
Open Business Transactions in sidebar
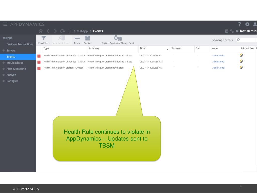(20, 44)
